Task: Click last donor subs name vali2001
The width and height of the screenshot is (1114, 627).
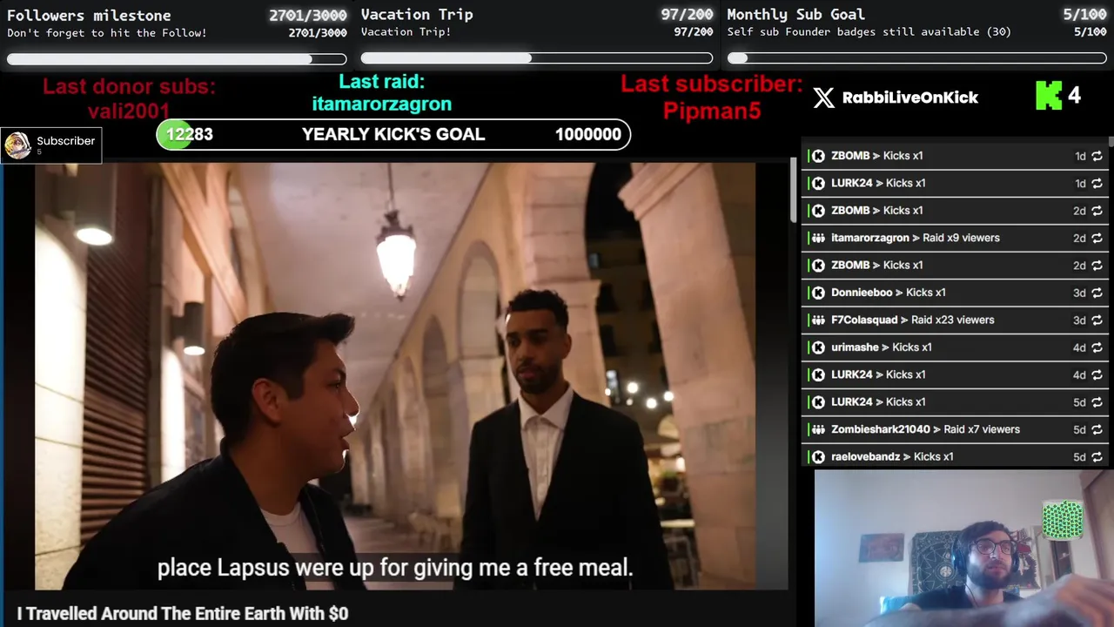Action: [129, 111]
